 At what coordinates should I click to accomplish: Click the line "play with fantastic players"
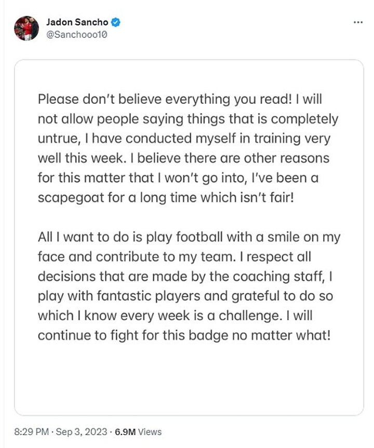coord(184,295)
